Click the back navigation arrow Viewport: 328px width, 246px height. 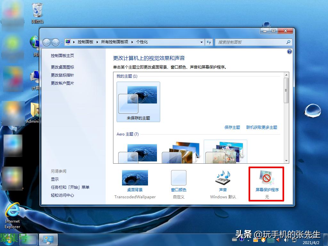(x=47, y=42)
